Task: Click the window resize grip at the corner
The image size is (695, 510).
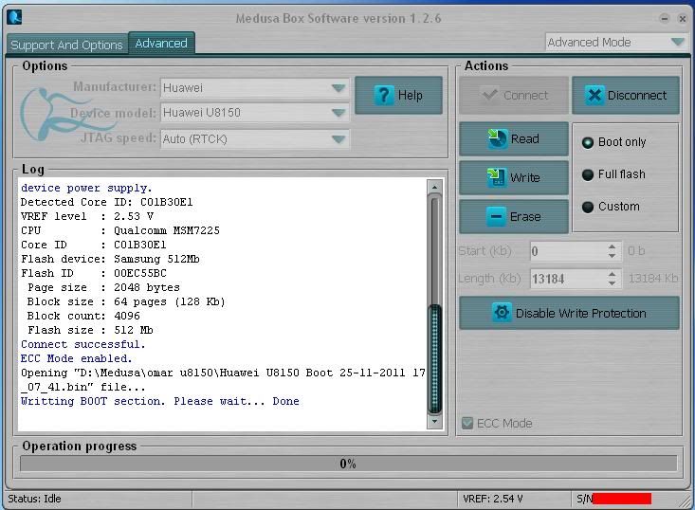Action: pos(685,501)
